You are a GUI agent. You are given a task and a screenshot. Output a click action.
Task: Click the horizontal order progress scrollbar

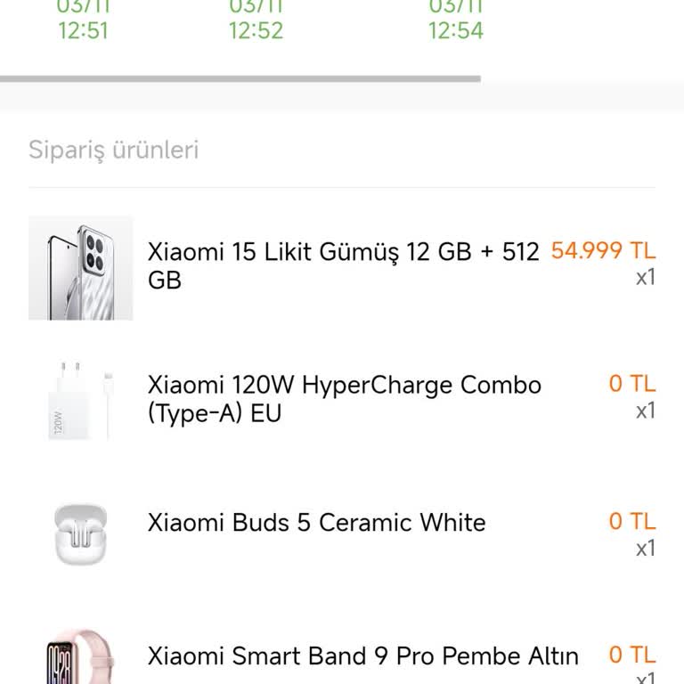[240, 79]
